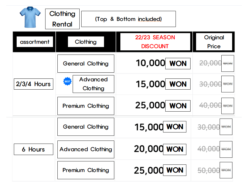Choose the 6 Hours assortment label
The height and width of the screenshot is (187, 246).
point(33,149)
